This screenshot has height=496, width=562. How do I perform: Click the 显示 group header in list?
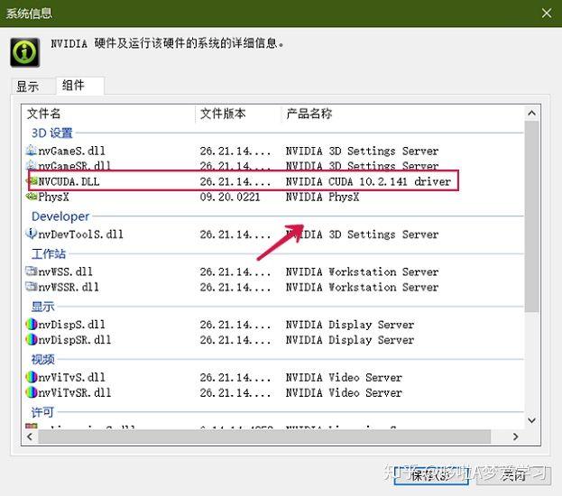click(42, 307)
